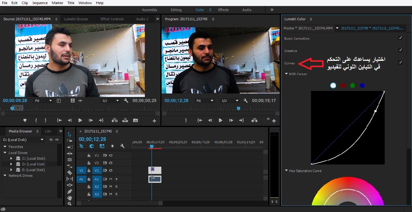Viewport: 412px width, 212px height.
Task: Open the Marker menu
Action: coord(57,3)
